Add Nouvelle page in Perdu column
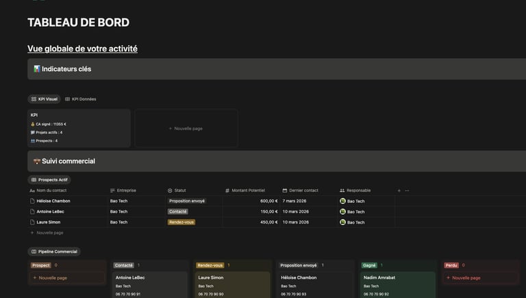This screenshot has height=298, width=526. click(481, 278)
